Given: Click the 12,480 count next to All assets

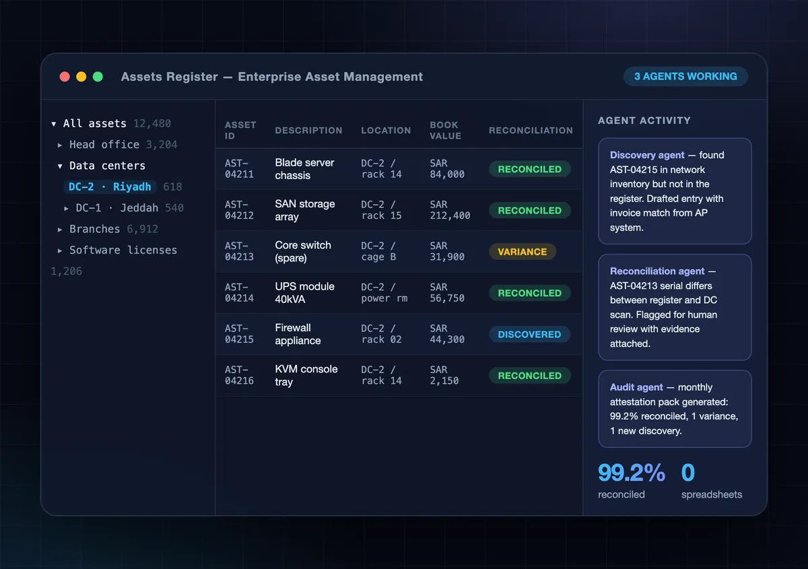Looking at the screenshot, I should 152,124.
